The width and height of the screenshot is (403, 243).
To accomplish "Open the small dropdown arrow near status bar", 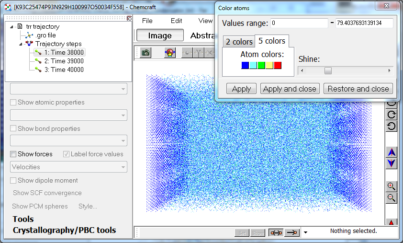I will point(305,233).
